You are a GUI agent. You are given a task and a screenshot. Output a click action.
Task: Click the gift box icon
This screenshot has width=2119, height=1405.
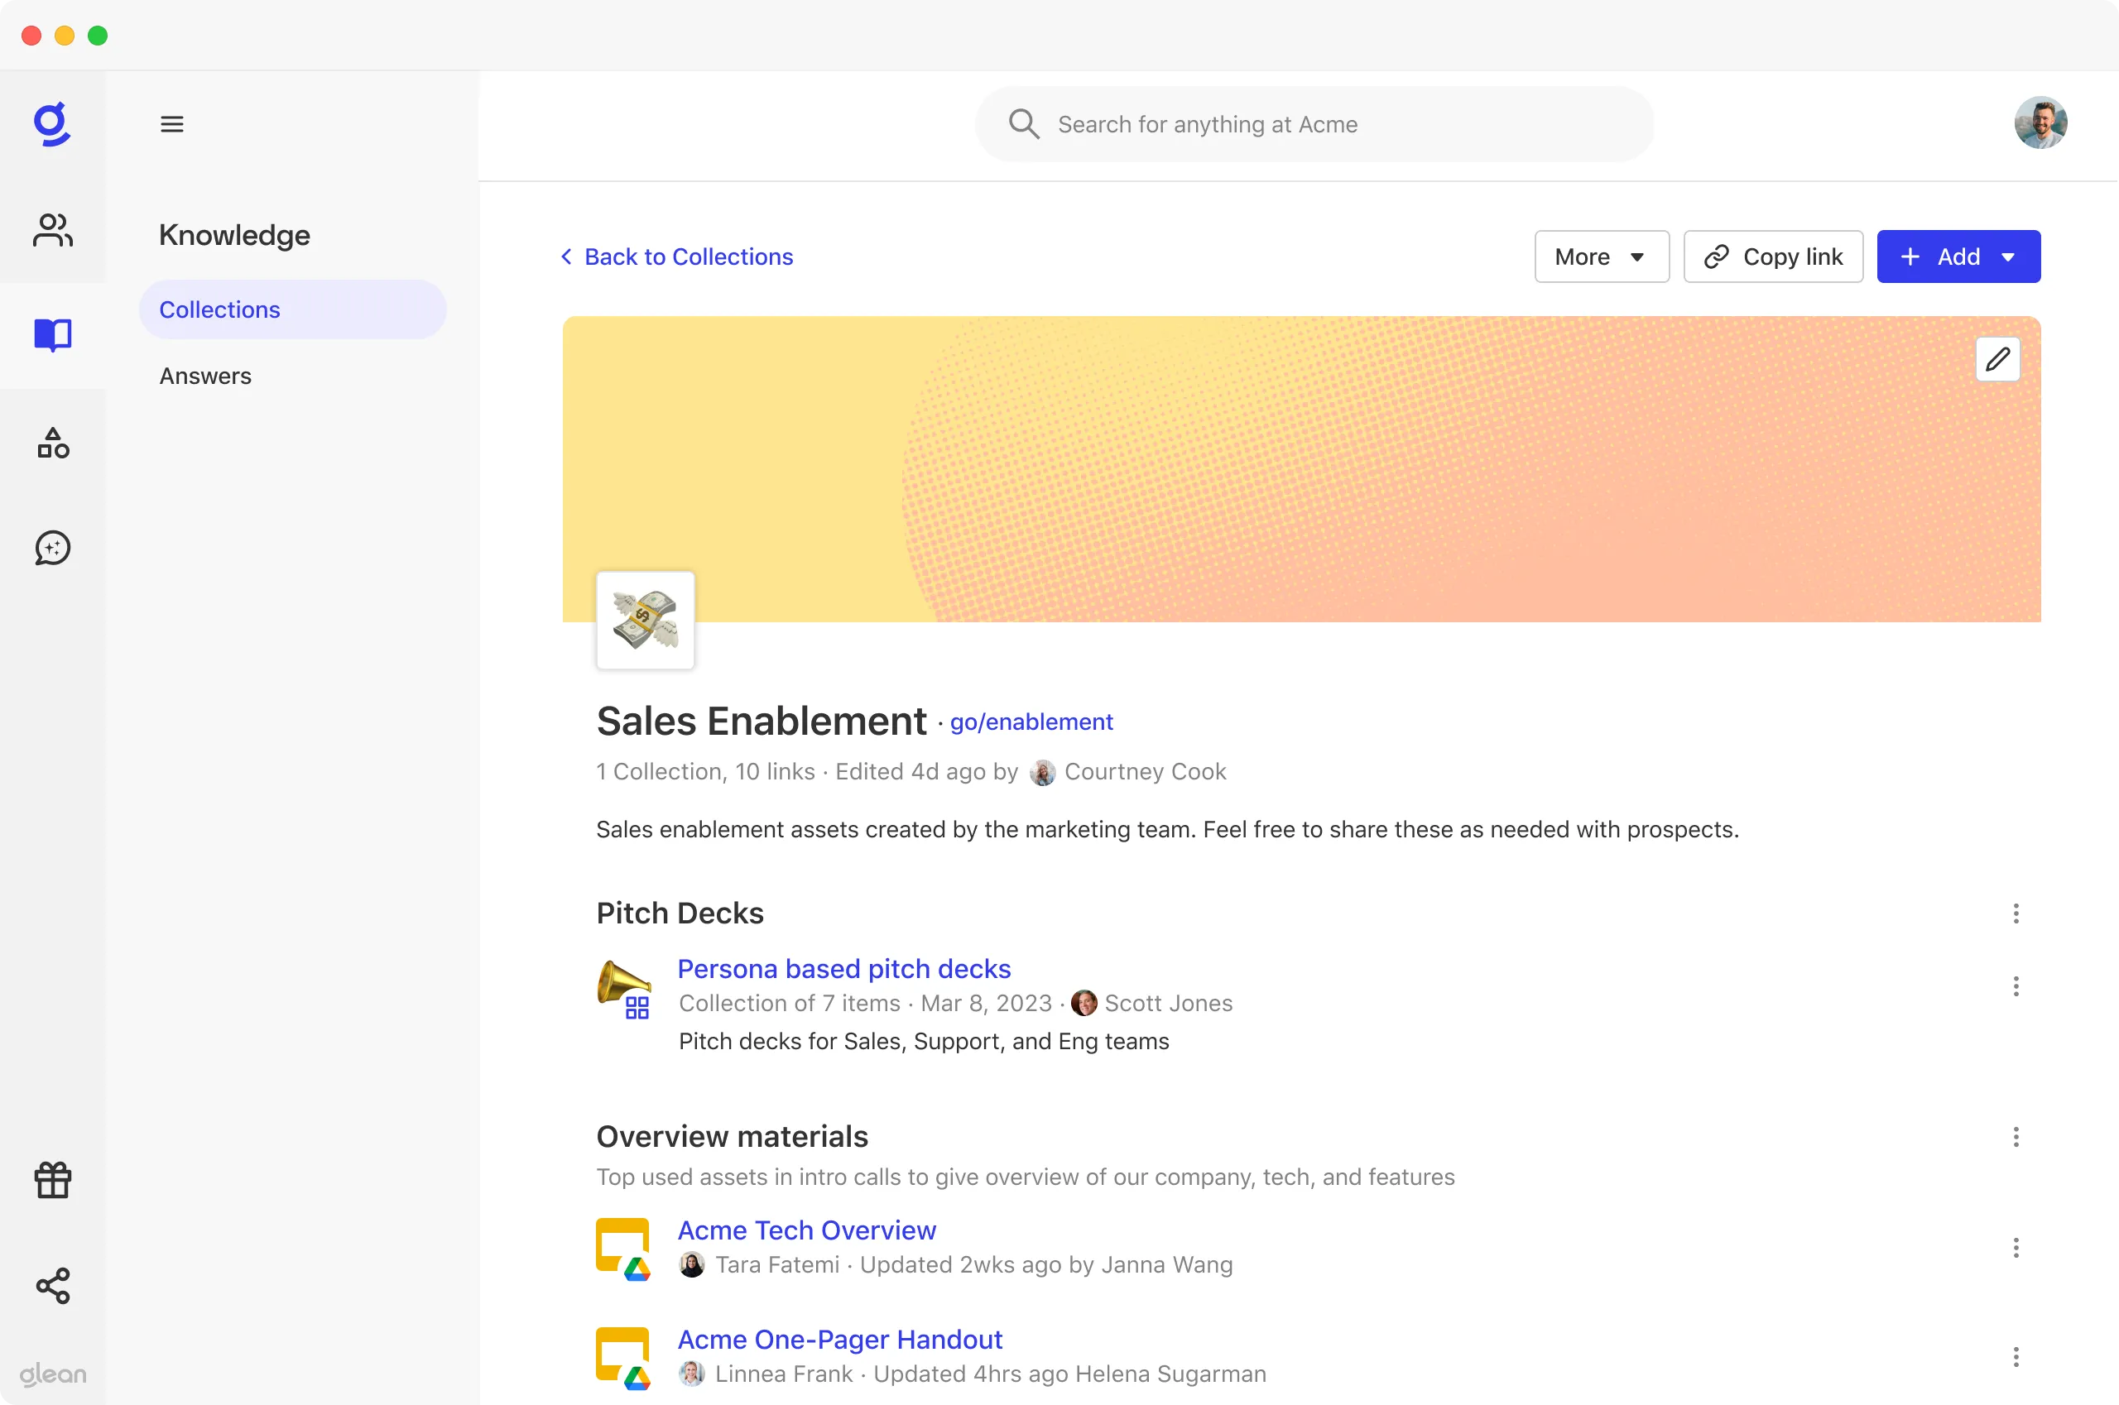pyautogui.click(x=52, y=1180)
